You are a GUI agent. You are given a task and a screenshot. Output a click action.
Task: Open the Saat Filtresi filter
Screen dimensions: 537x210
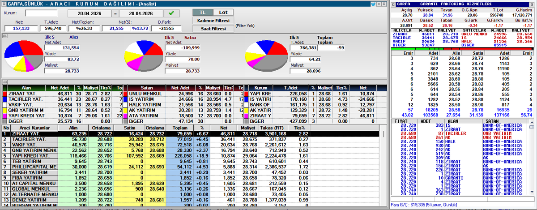point(213,29)
